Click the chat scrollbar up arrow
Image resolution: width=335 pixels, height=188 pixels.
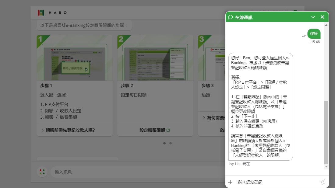tap(326, 25)
